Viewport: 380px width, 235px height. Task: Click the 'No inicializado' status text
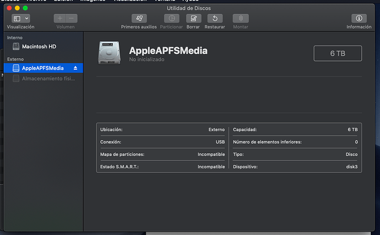point(146,59)
